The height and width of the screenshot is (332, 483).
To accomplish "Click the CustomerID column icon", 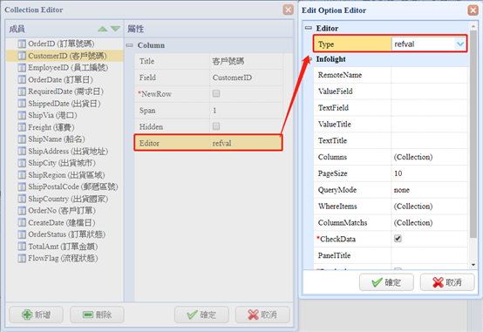I will (22, 56).
